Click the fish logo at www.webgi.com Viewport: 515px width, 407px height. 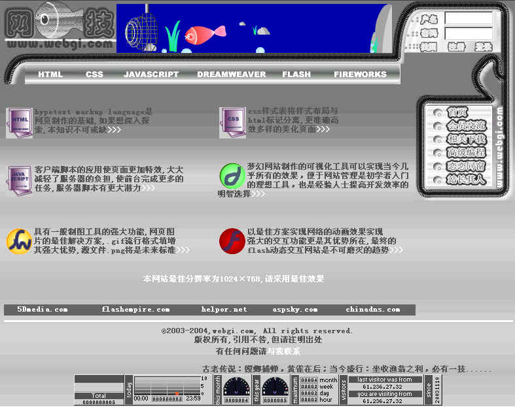pos(60,25)
